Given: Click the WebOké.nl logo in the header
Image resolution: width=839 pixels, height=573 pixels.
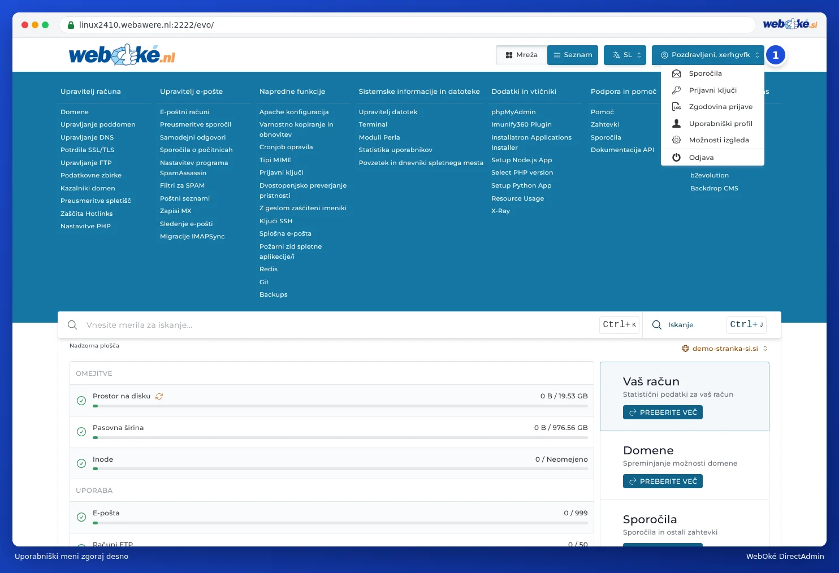Looking at the screenshot, I should [x=122, y=55].
